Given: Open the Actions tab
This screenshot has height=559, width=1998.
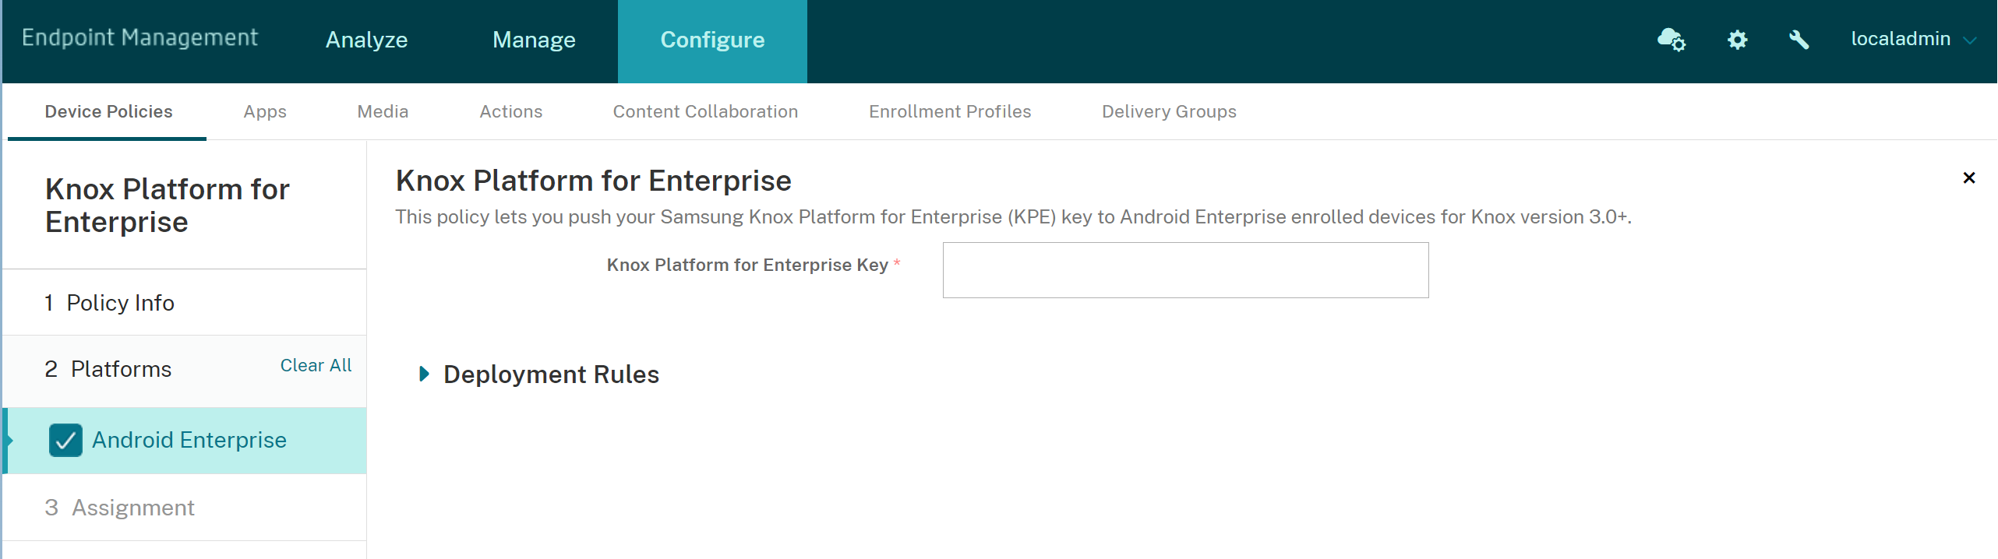Looking at the screenshot, I should pos(510,112).
